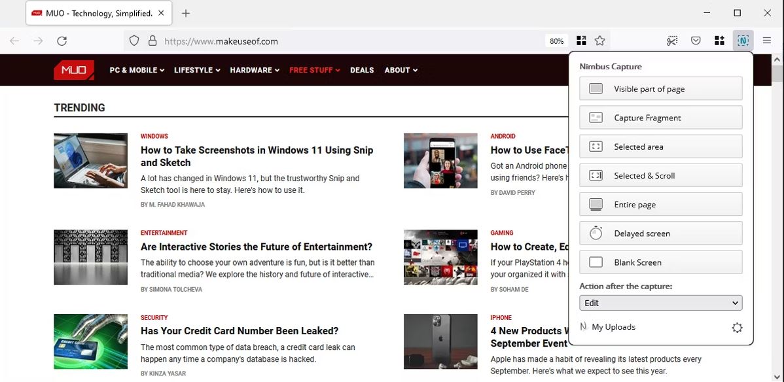
Task: Close the MUO browser tab
Action: point(161,14)
